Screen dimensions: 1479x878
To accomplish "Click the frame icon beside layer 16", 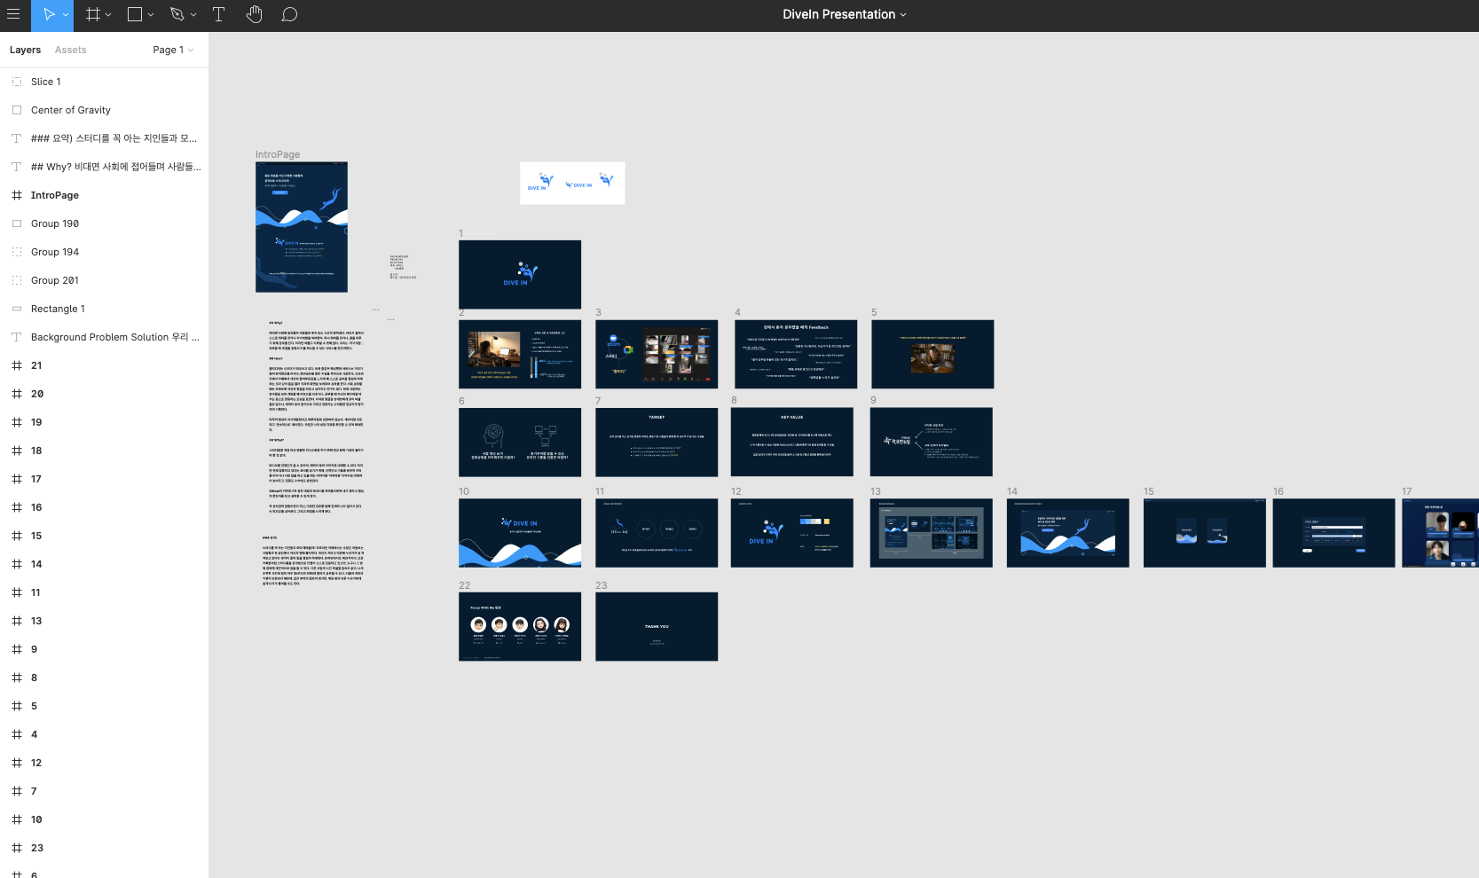I will 16,507.
